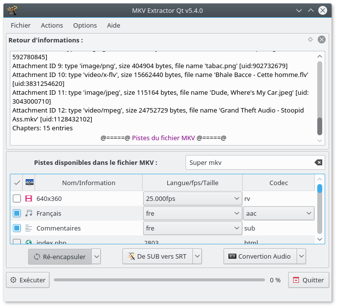This screenshot has width=338, height=308.
Task: Close the Retour d'informations panel
Action: 321,39
